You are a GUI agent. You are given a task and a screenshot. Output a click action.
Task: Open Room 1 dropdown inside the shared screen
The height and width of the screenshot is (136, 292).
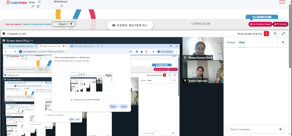41,69
